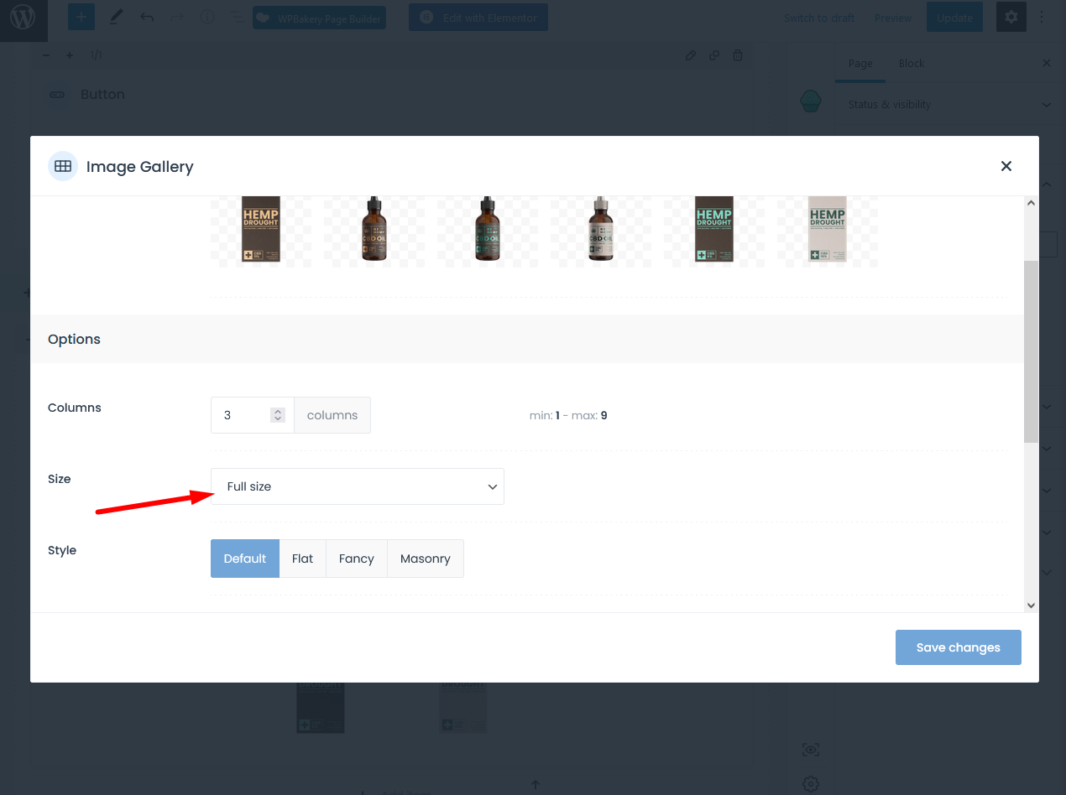Click the Save changes button
Screen dimensions: 1066x795
(x=959, y=647)
